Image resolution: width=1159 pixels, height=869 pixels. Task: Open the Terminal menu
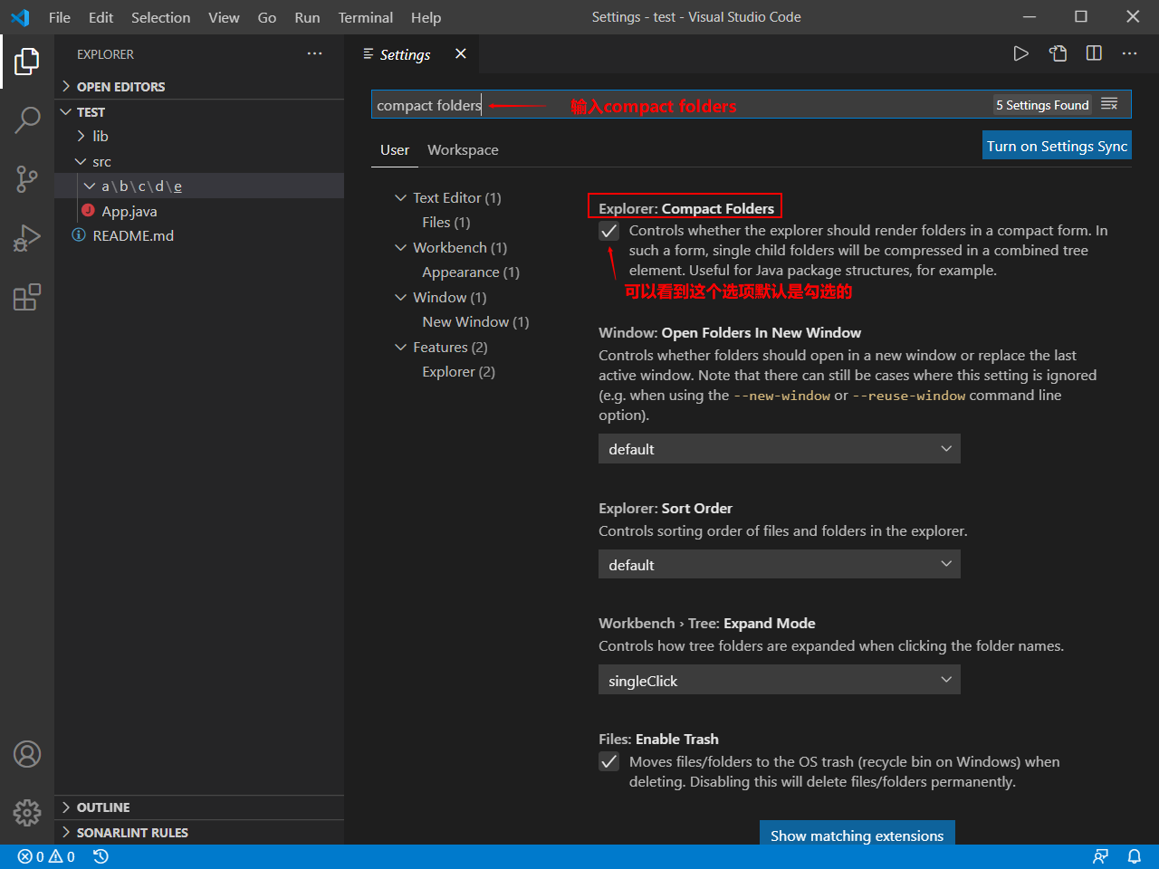(366, 17)
